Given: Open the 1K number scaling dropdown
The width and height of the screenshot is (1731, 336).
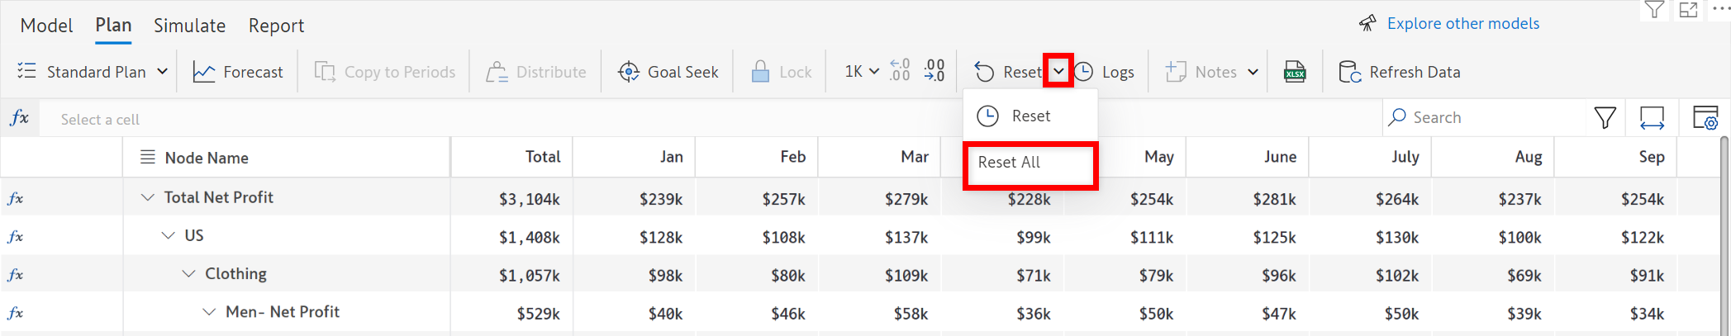Looking at the screenshot, I should click(x=862, y=72).
